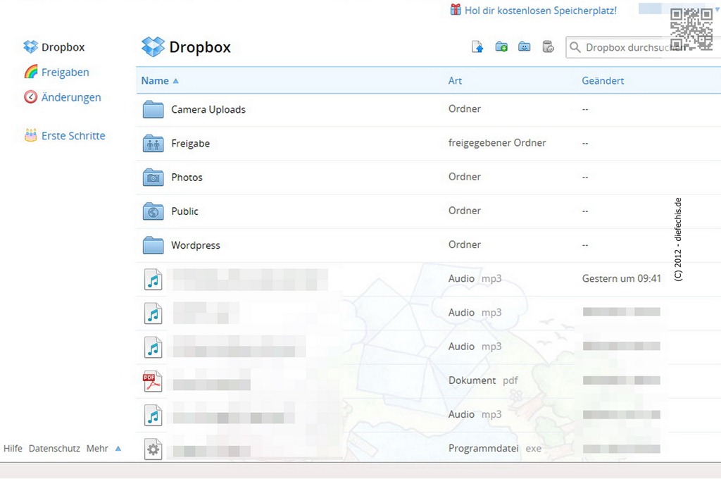Screen dimensions: 721x479
Task: Open Hol dir kostenlosen Speicherplatz link
Action: pyautogui.click(x=540, y=11)
